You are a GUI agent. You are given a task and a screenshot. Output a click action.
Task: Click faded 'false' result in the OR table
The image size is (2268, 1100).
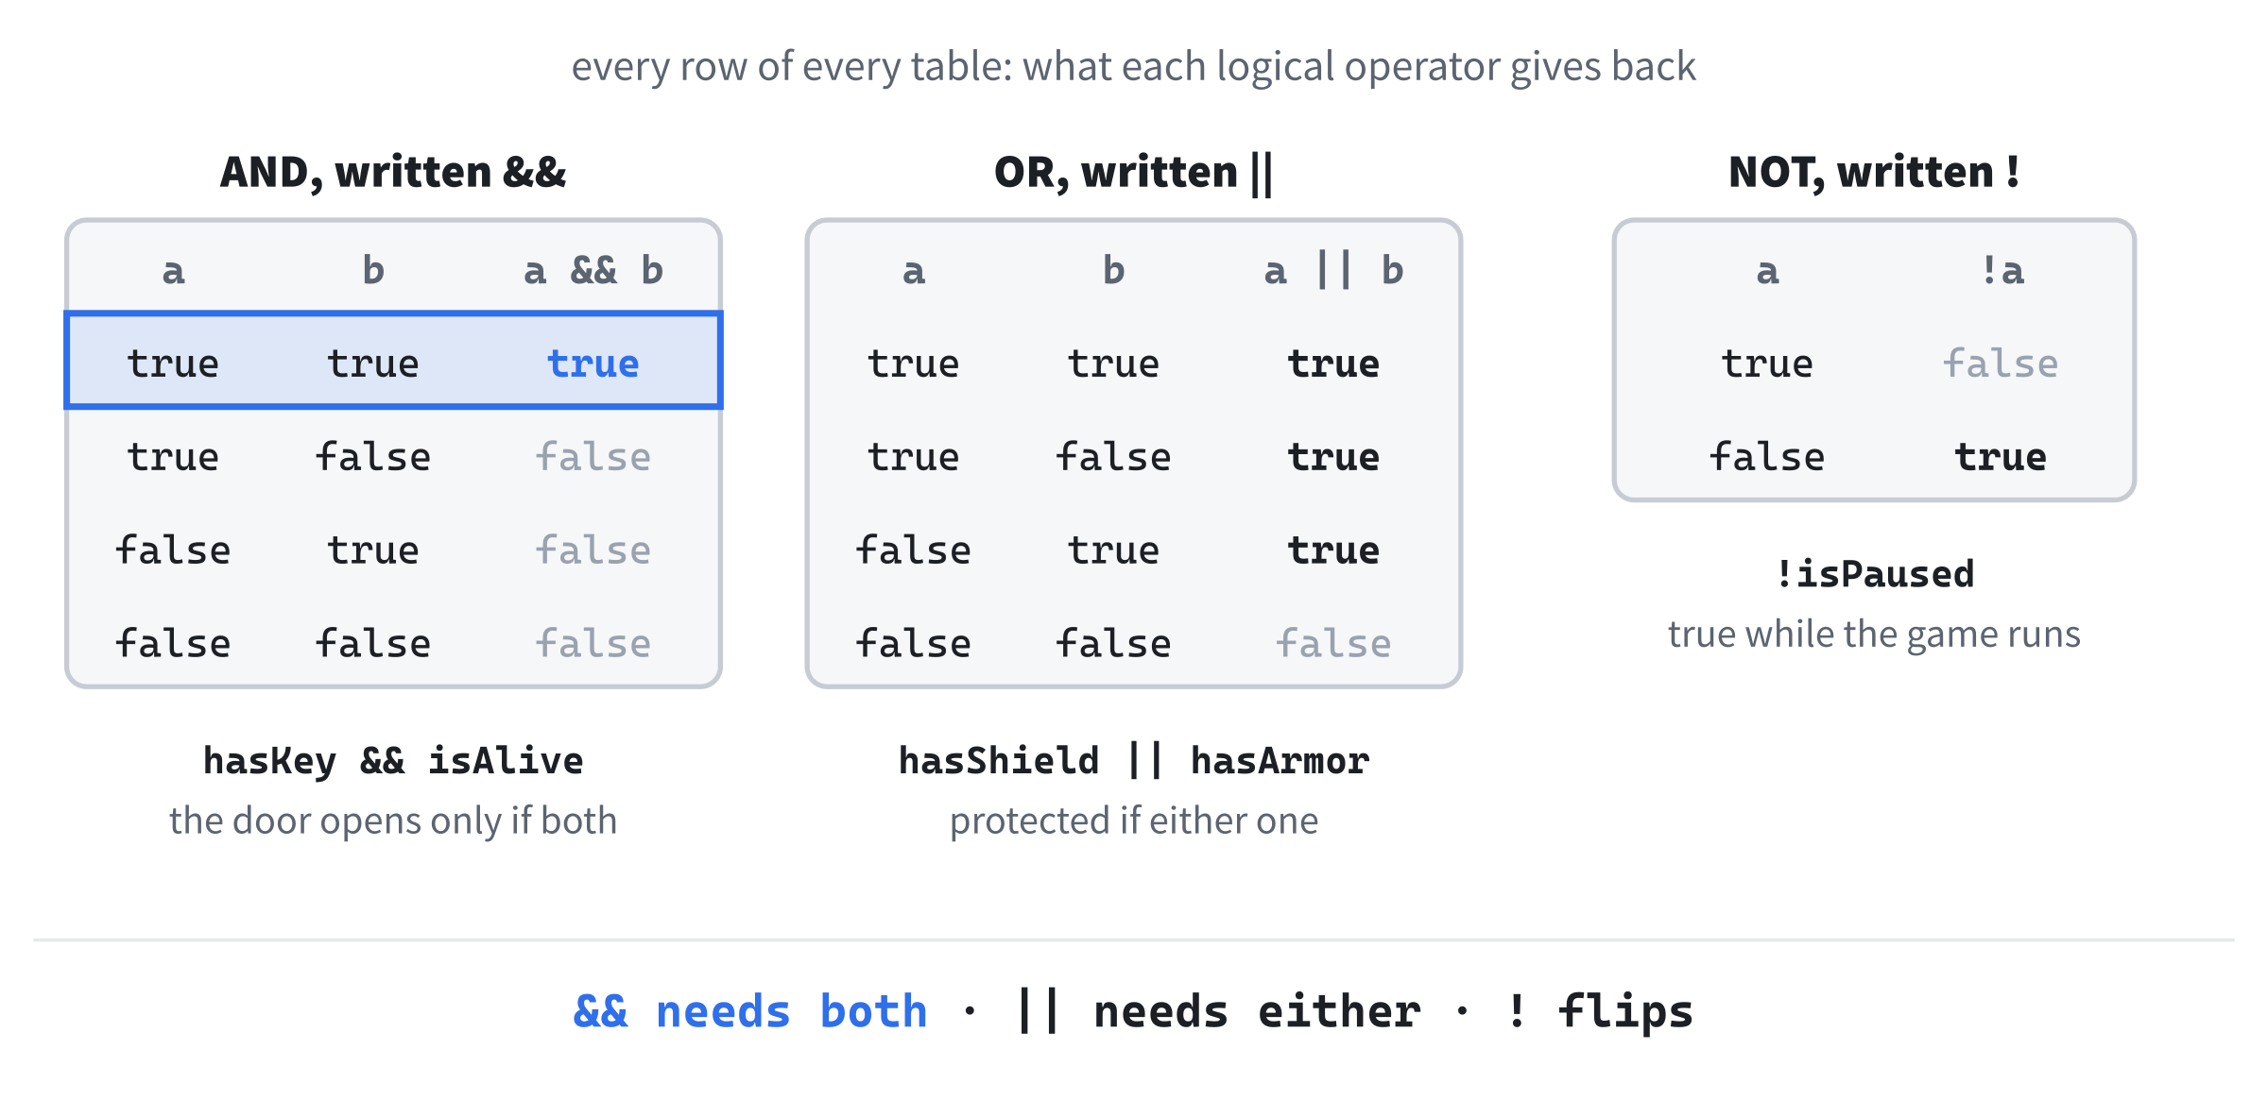1333,644
